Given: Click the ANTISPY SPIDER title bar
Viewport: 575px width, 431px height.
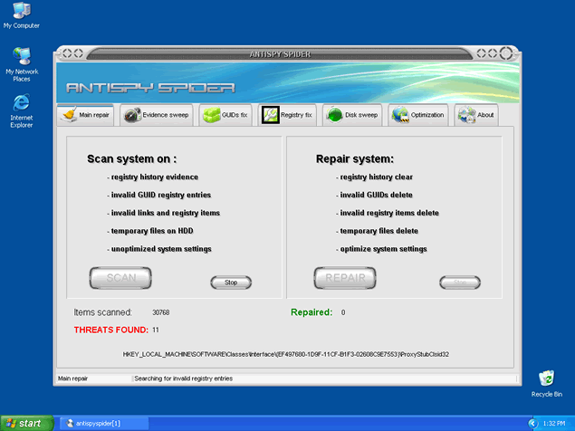Looking at the screenshot, I should [x=280, y=53].
